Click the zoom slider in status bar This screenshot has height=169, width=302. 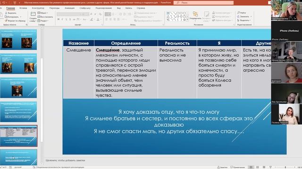point(285,167)
